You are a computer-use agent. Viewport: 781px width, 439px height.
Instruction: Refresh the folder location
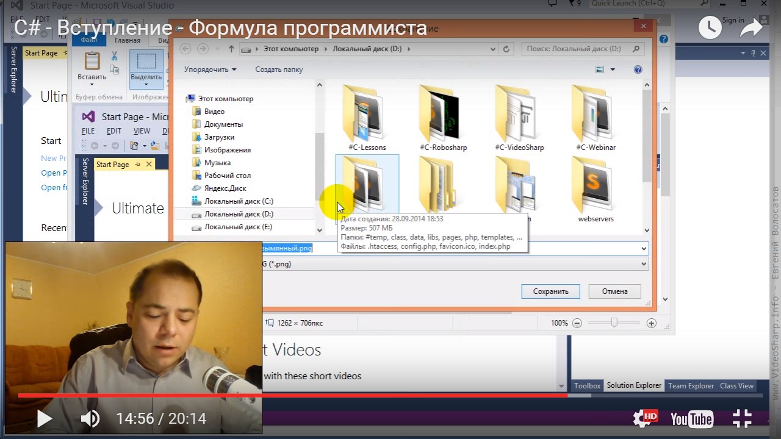point(506,49)
